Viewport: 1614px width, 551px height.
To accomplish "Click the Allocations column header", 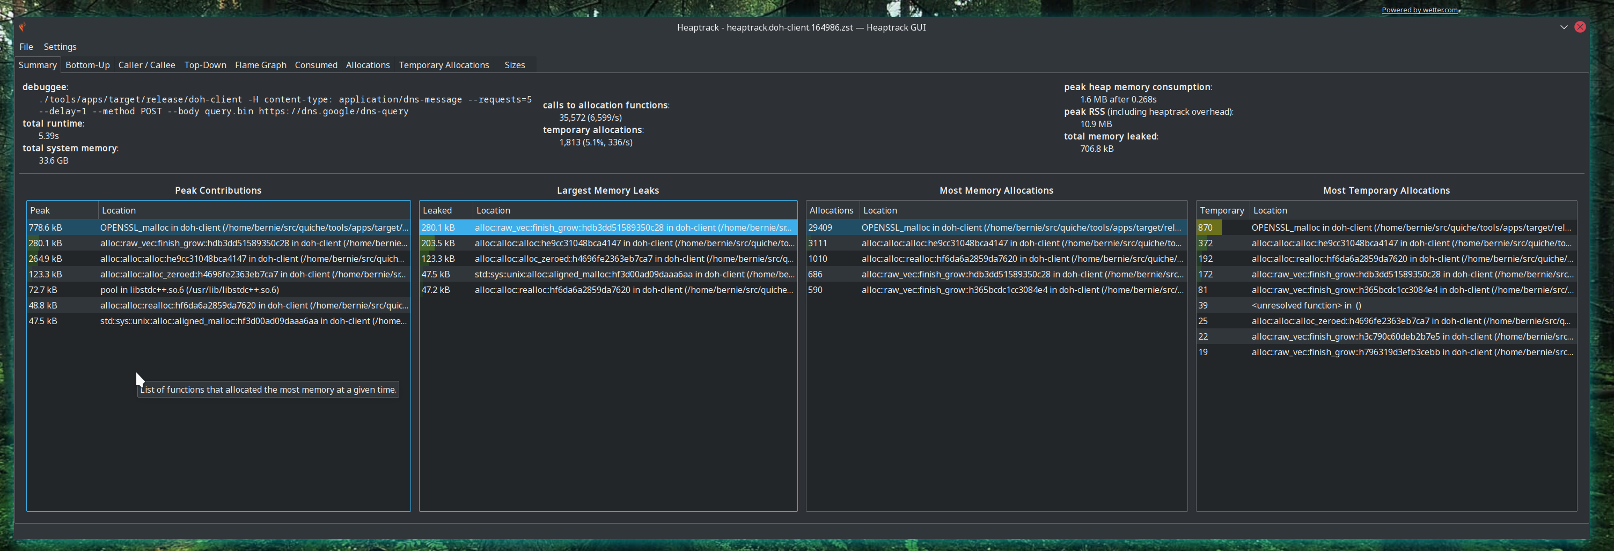I will click(831, 210).
